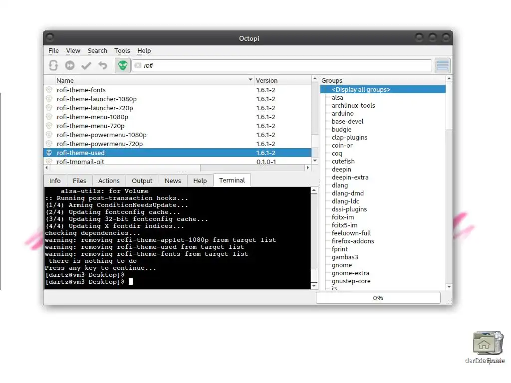Select the firefox-addons group
The height and width of the screenshot is (383, 511).
tap(353, 241)
